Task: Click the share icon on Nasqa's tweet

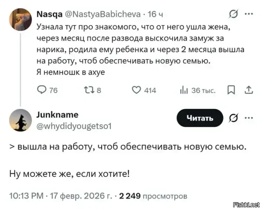Action: [x=249, y=90]
